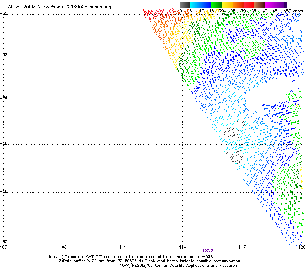Click the '>50 knots' legend label
The width and height of the screenshot is (305, 268).
[293, 11]
